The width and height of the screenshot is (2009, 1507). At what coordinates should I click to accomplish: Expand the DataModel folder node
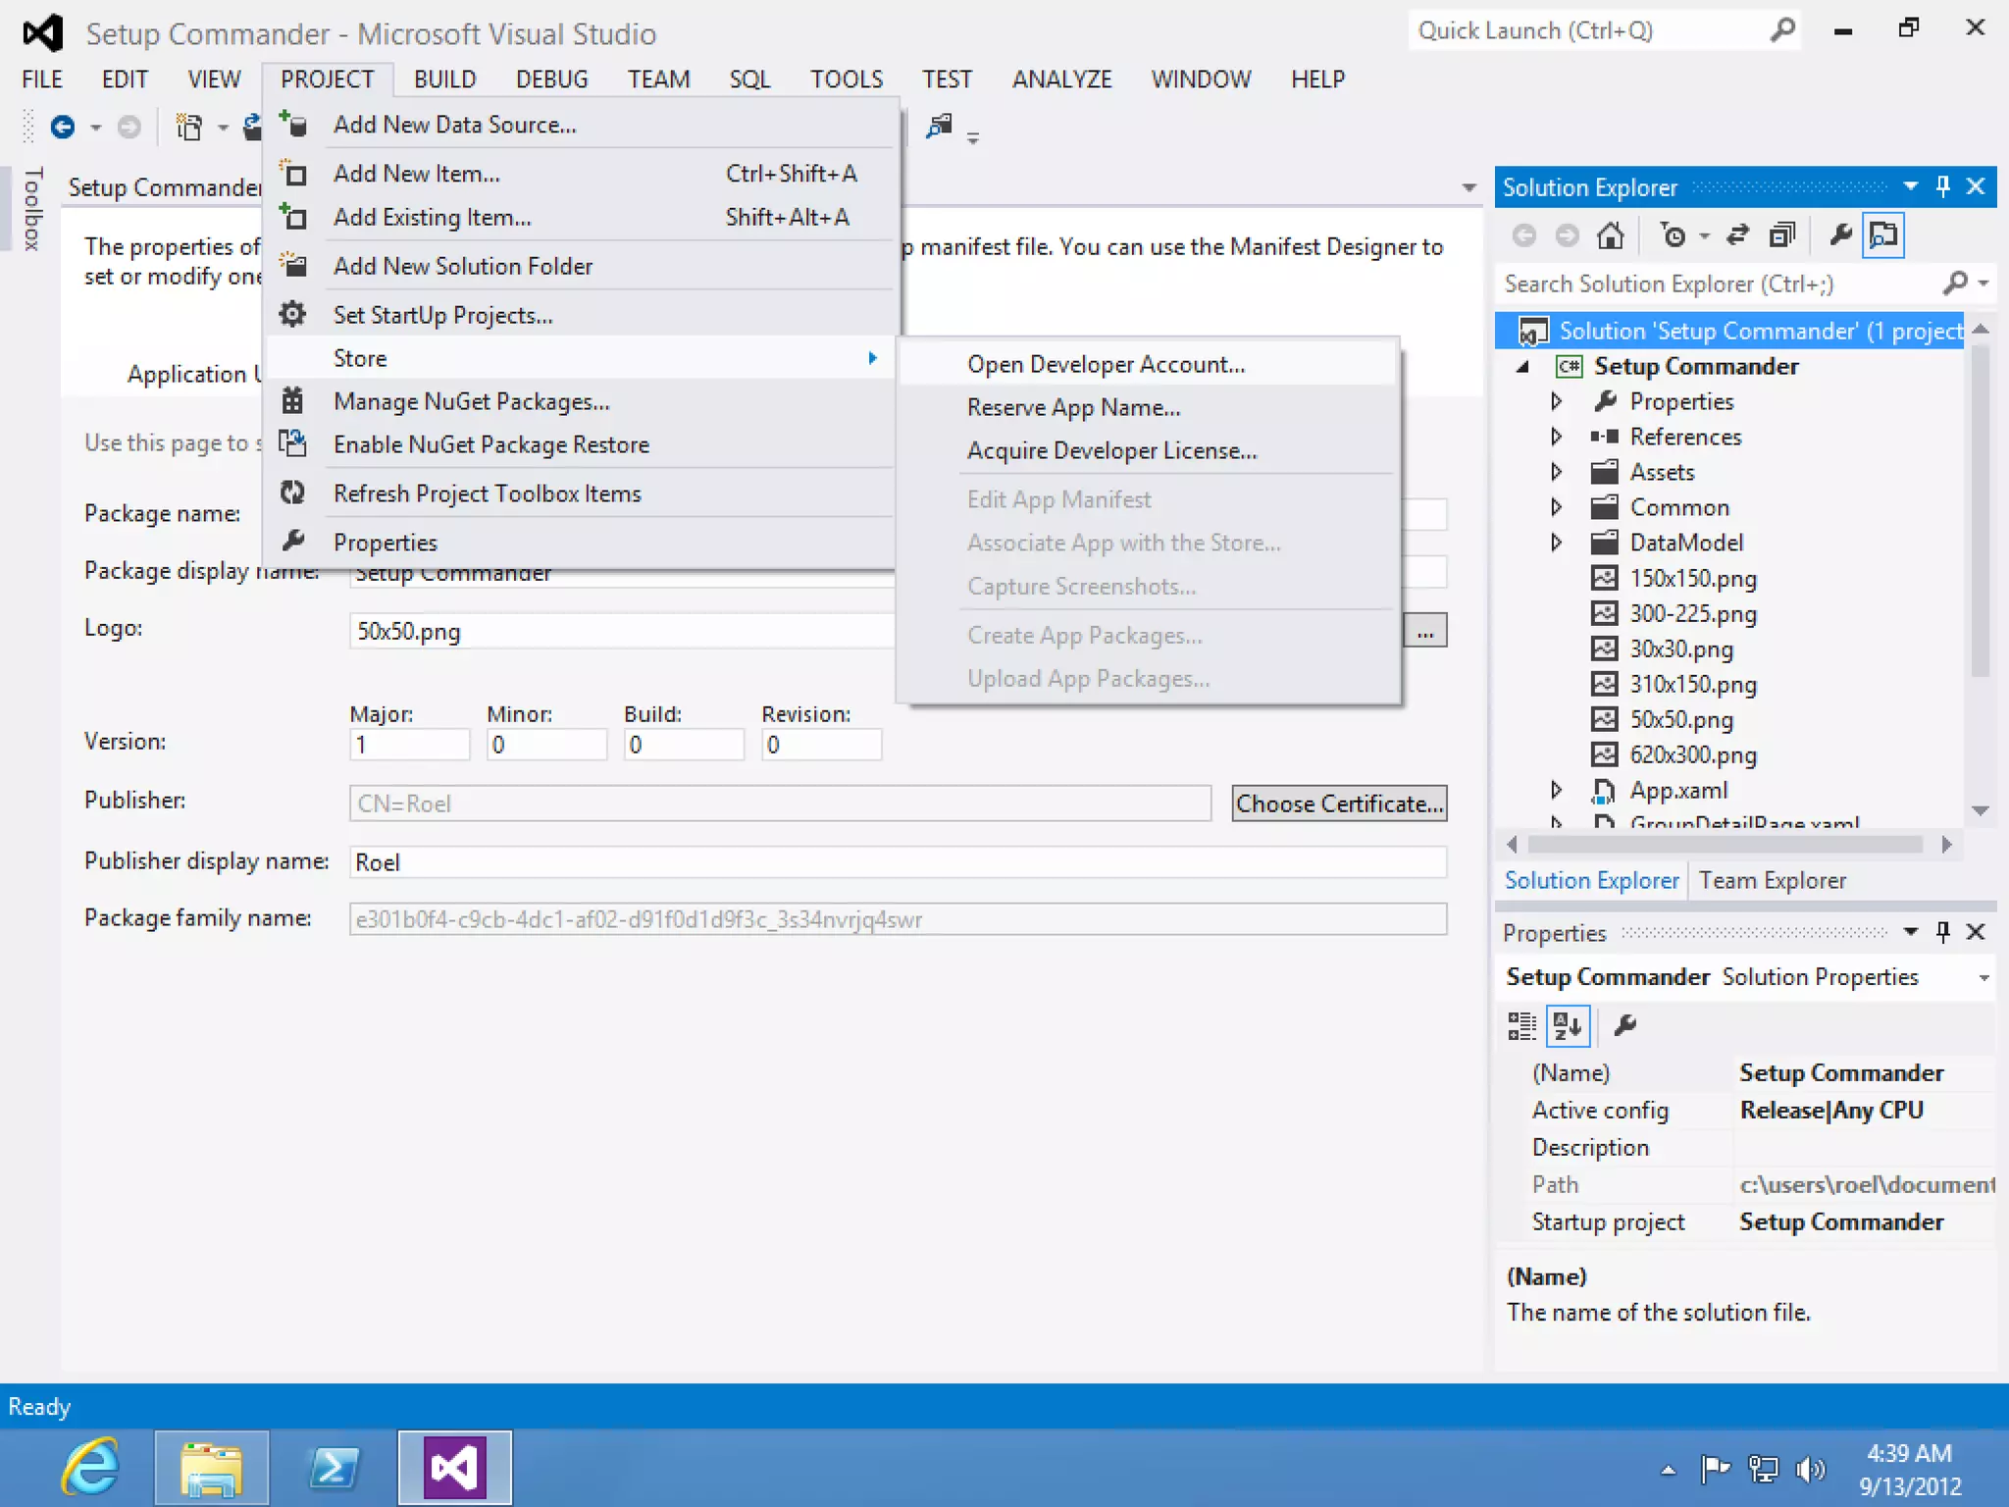pos(1556,543)
